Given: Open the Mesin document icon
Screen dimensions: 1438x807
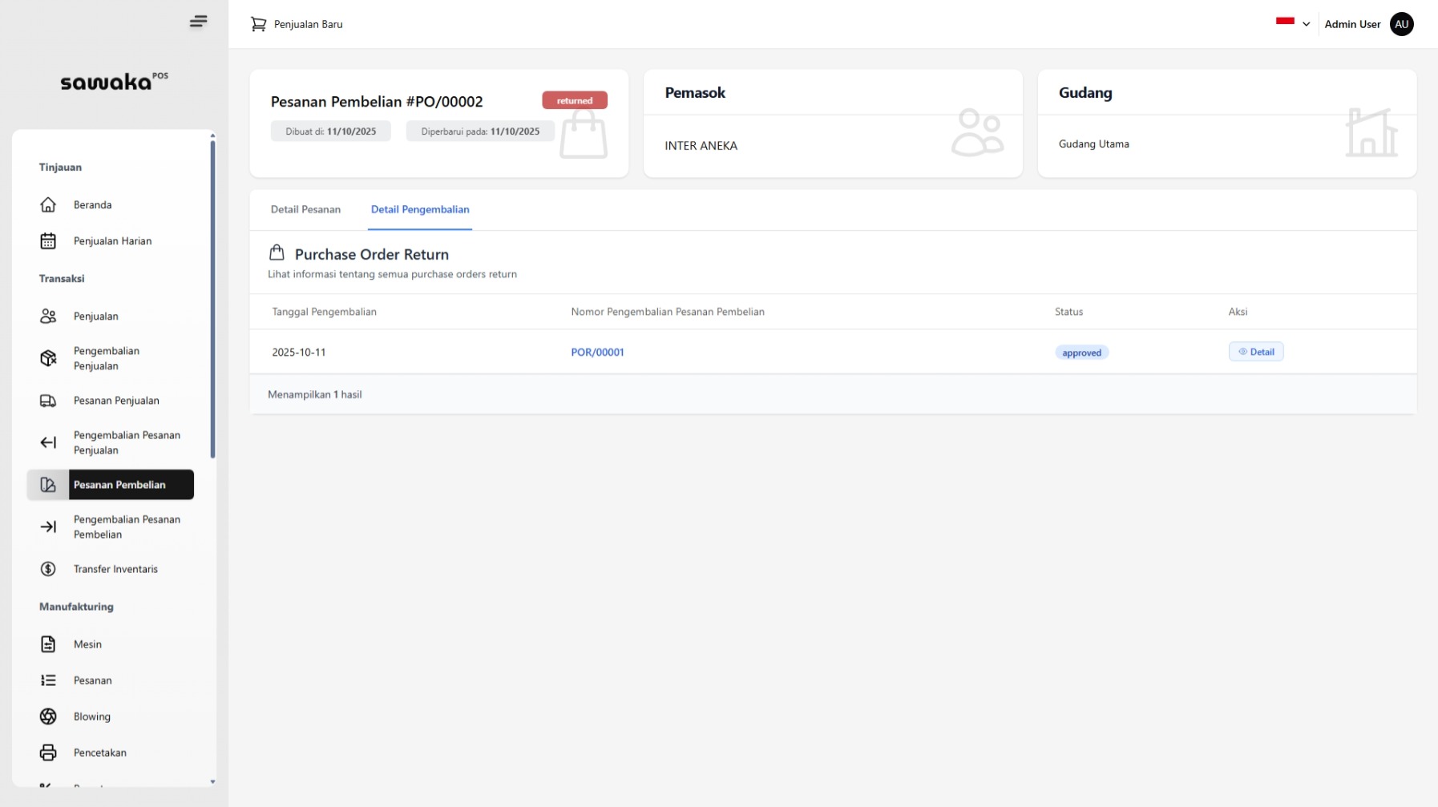Looking at the screenshot, I should pyautogui.click(x=48, y=644).
